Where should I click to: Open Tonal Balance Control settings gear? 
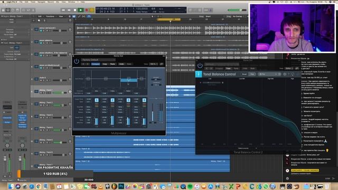[x=285, y=74]
